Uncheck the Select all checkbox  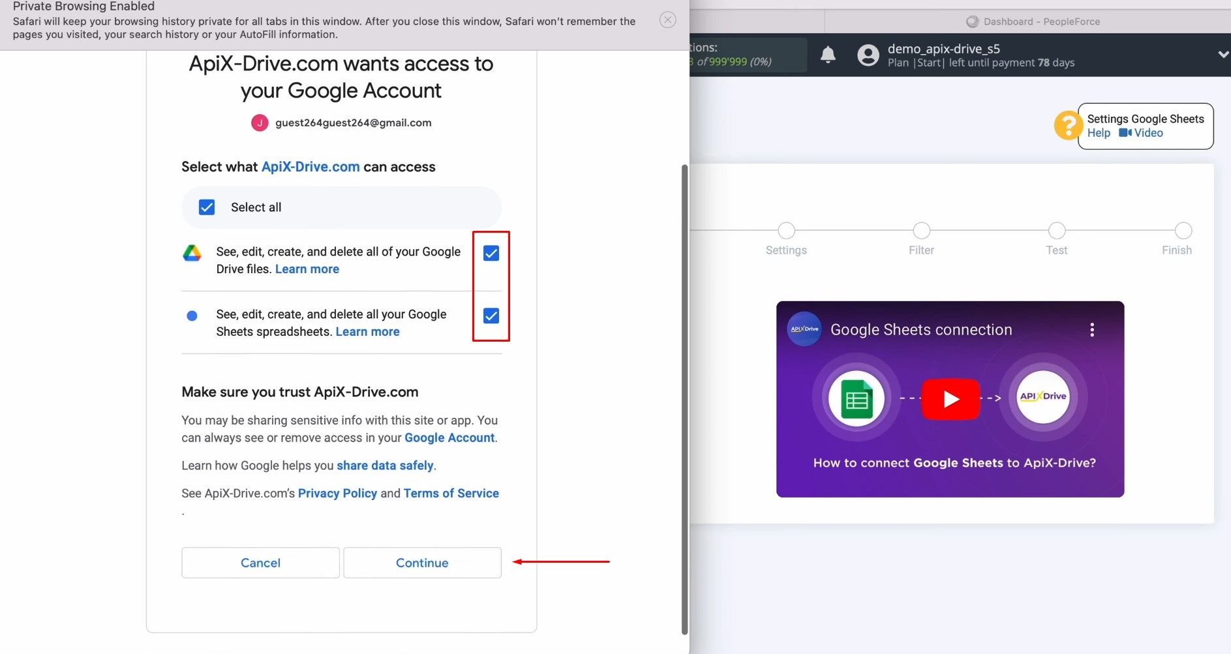(x=206, y=207)
